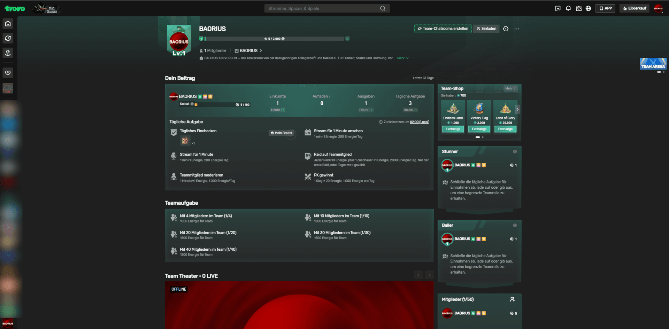Open the Trovo home logo

pyautogui.click(x=15, y=8)
